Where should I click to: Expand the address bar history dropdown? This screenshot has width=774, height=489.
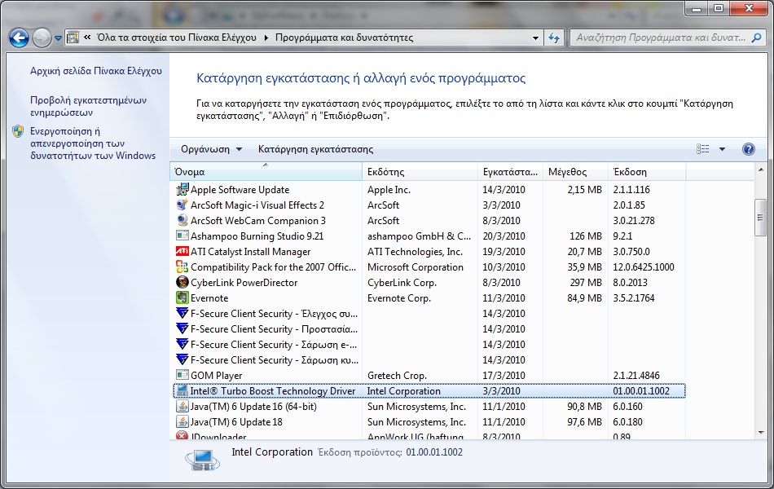click(535, 37)
